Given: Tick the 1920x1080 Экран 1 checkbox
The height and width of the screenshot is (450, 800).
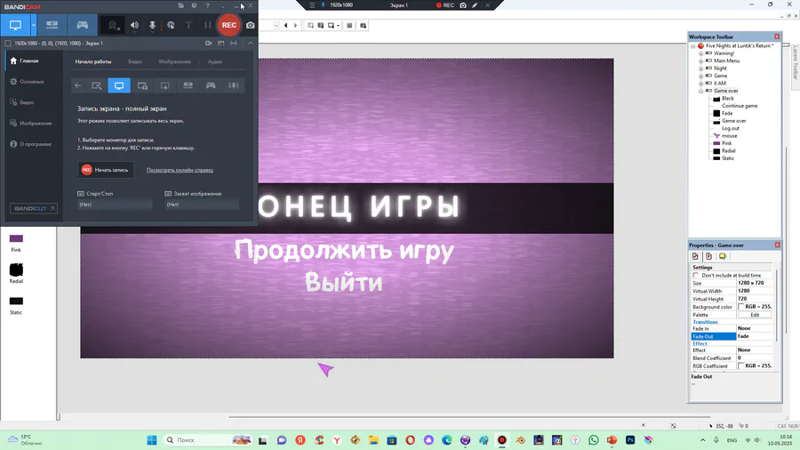Looking at the screenshot, I should click(x=8, y=44).
